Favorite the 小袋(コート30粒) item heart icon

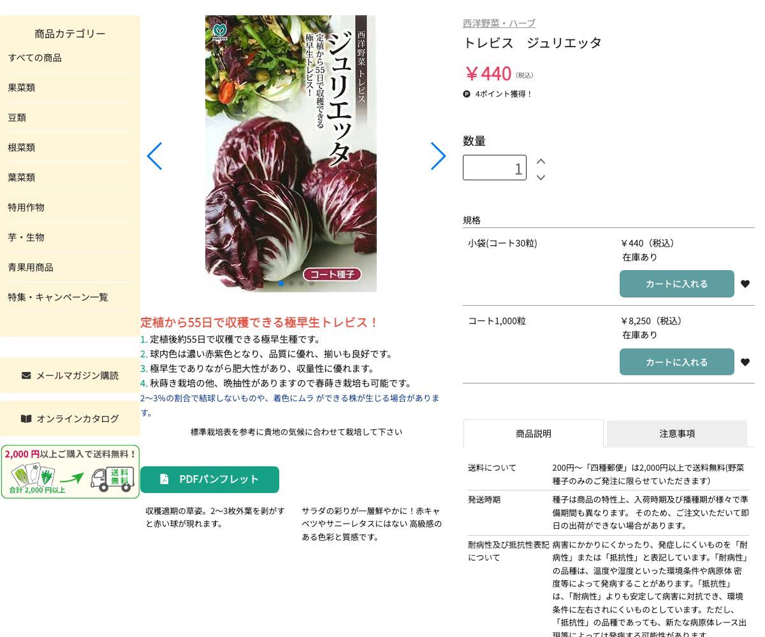click(x=745, y=284)
